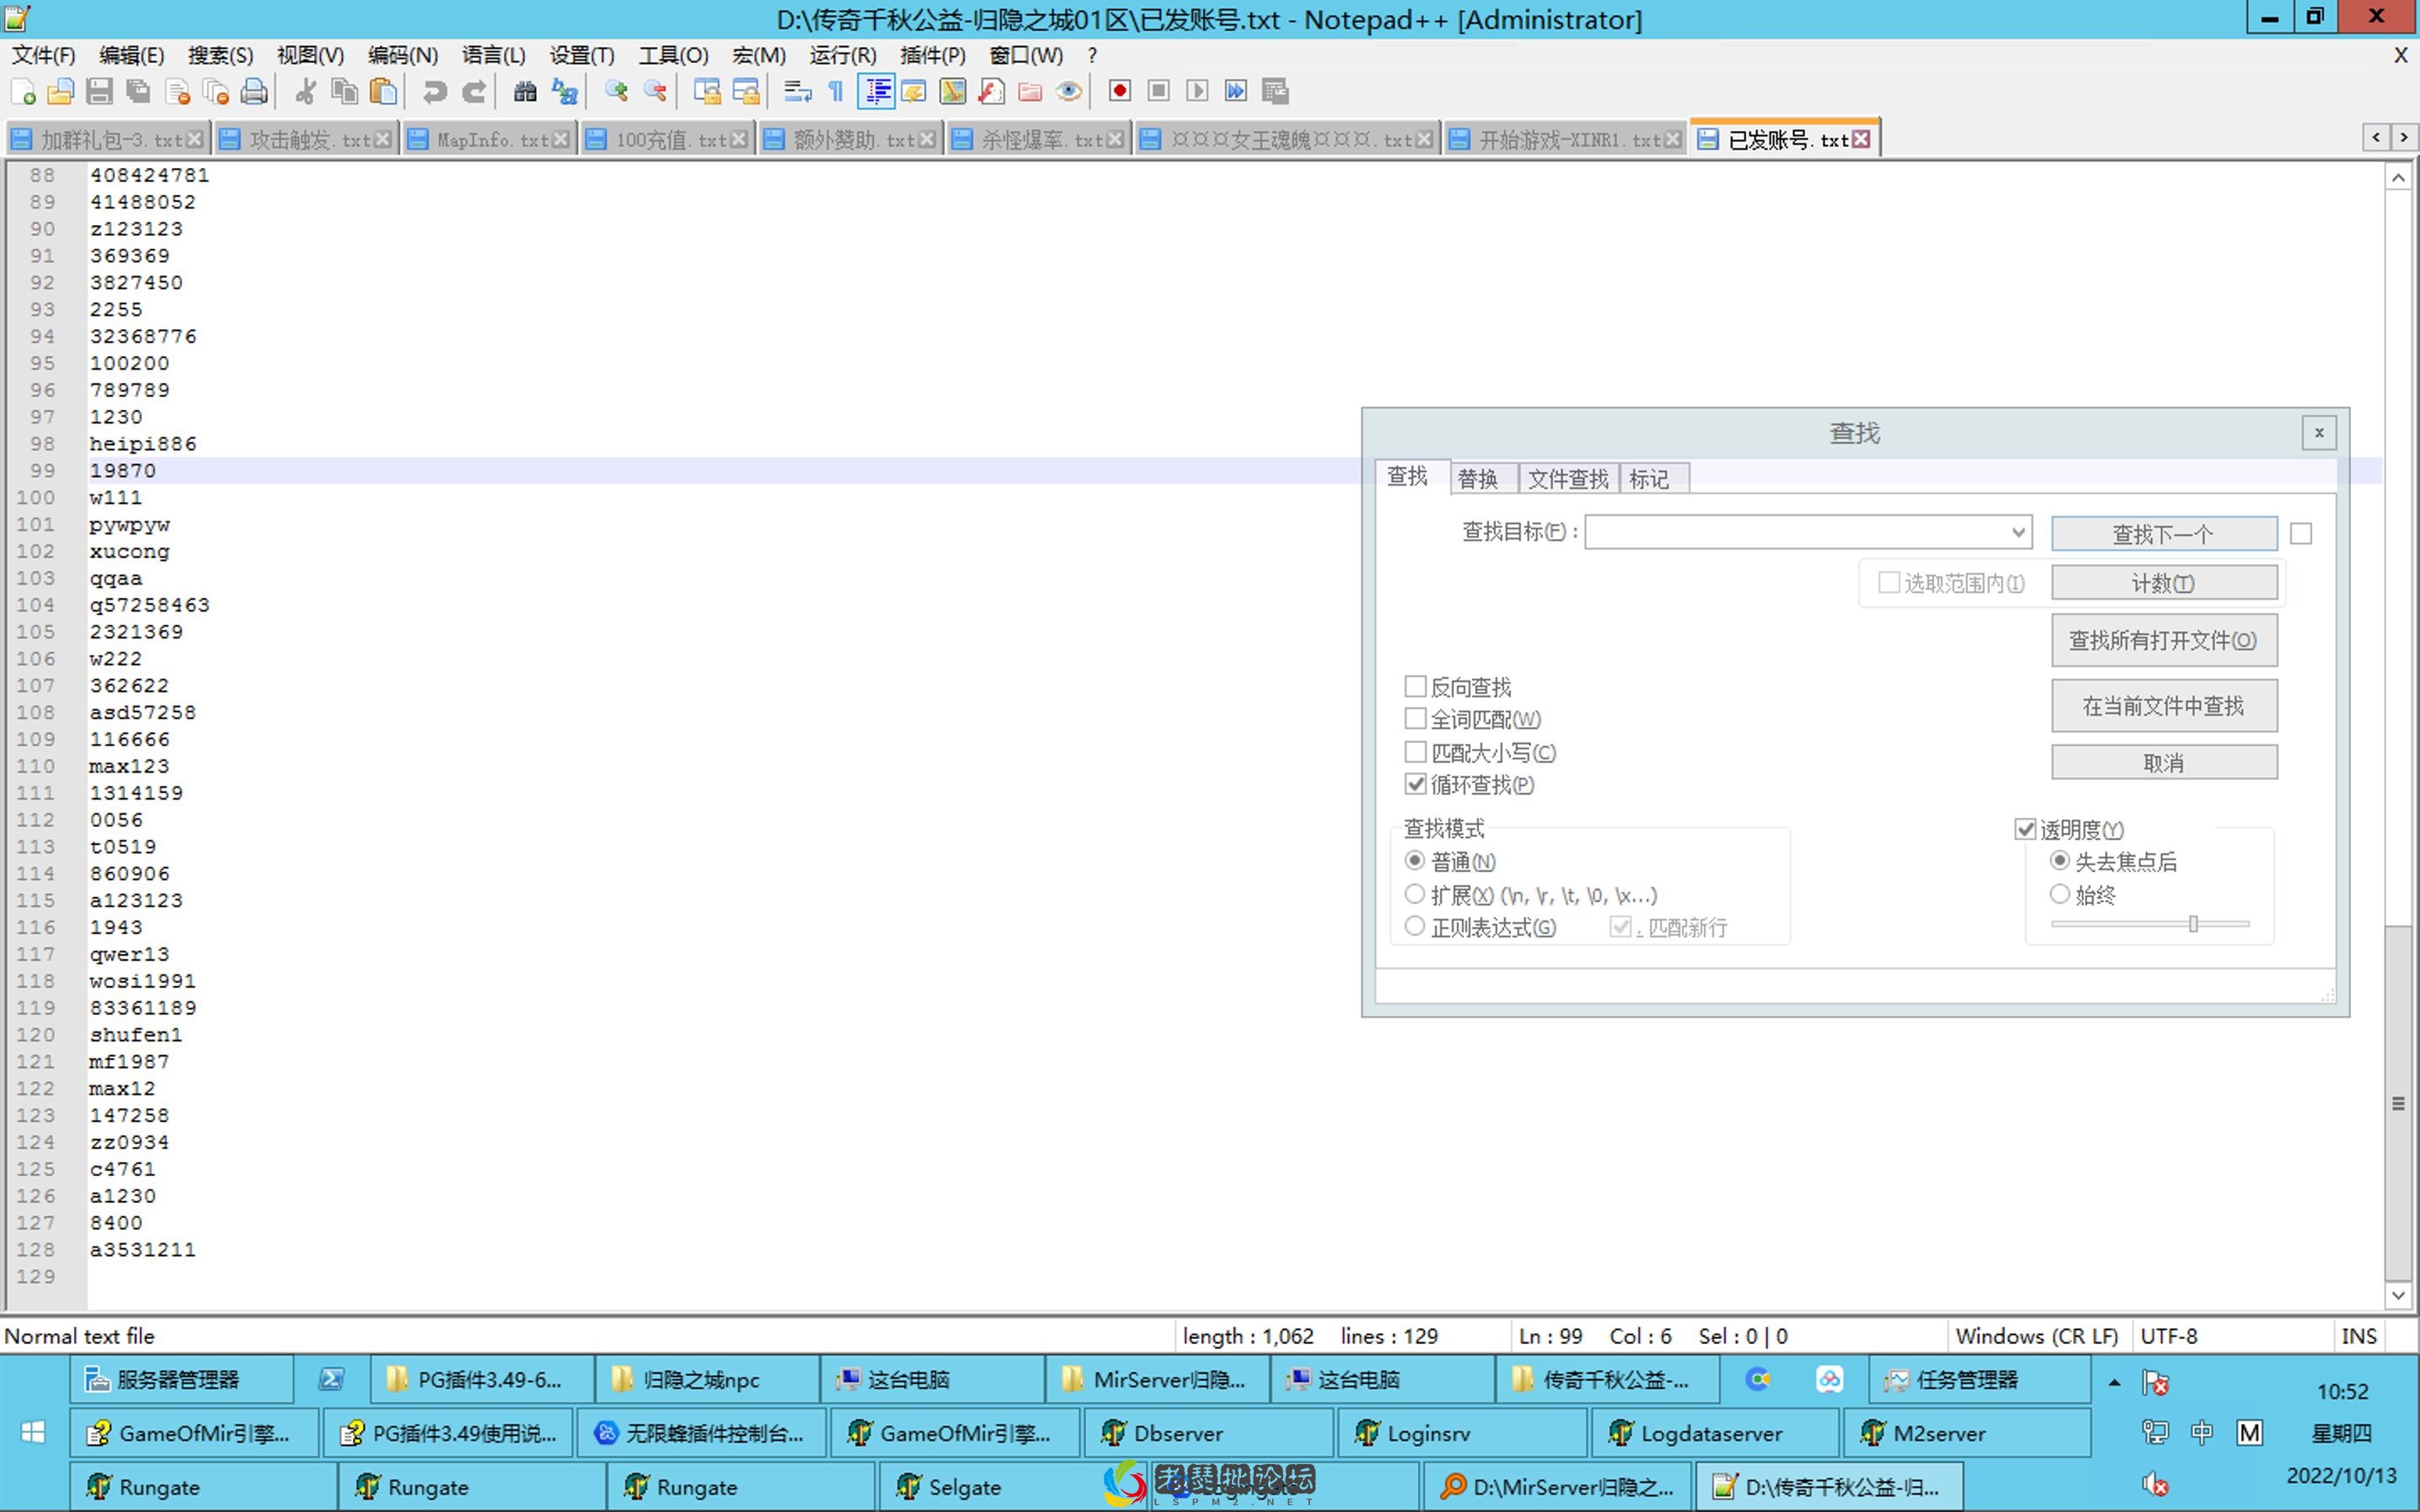Open M2server from the taskbar

tap(1965, 1433)
